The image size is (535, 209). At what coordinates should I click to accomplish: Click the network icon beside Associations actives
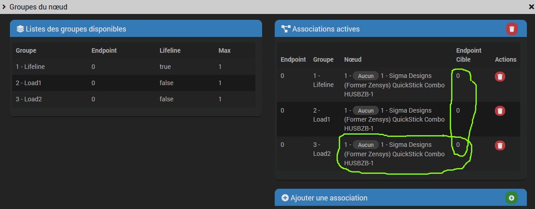pyautogui.click(x=286, y=29)
